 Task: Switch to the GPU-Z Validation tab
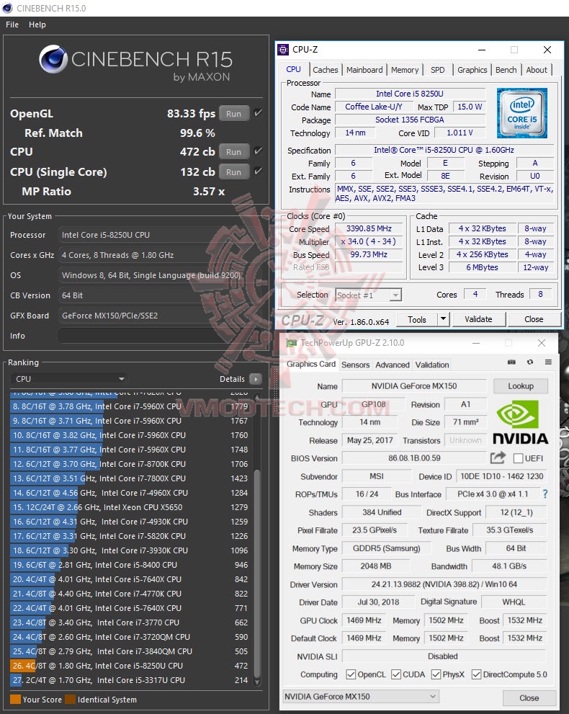click(x=432, y=365)
